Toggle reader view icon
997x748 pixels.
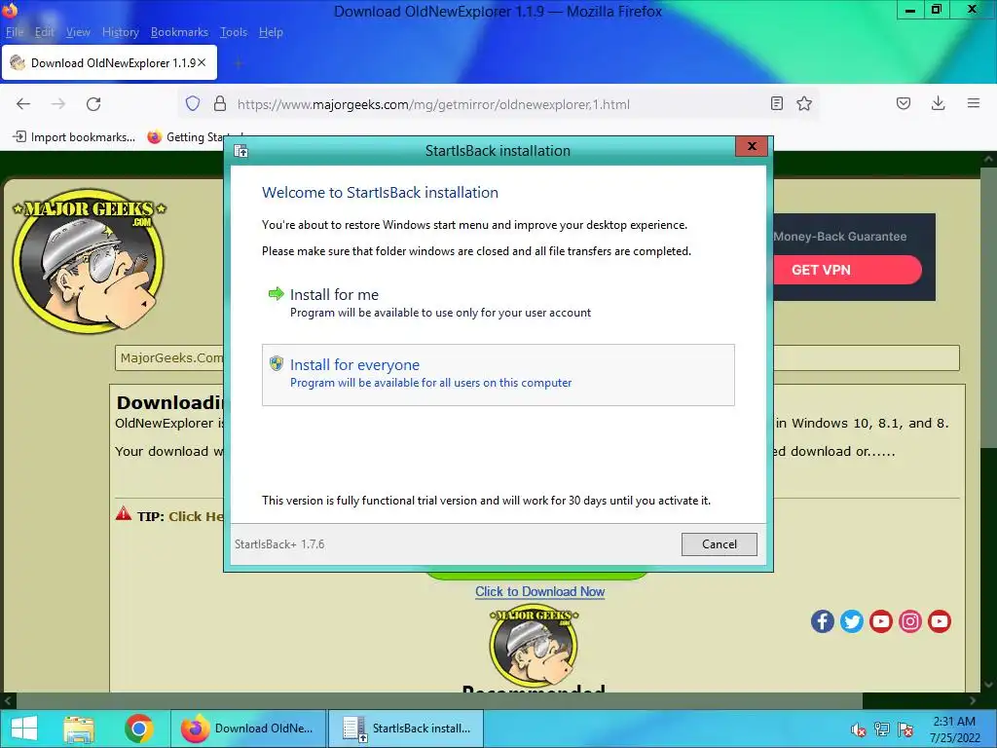point(776,103)
